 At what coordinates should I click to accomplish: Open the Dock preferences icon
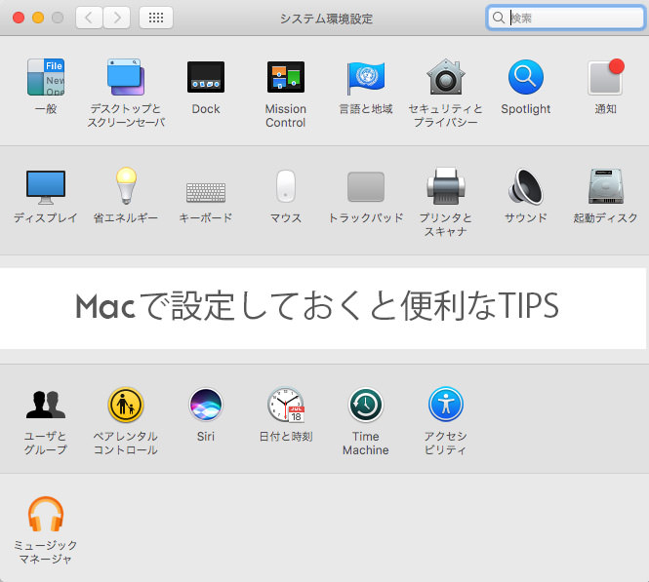click(x=206, y=77)
